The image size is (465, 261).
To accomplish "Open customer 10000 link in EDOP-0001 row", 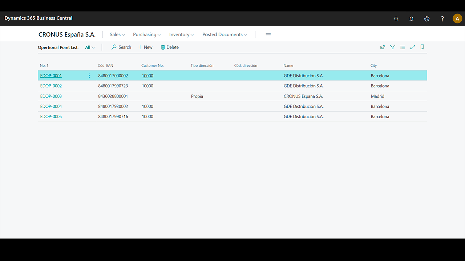I will pyautogui.click(x=147, y=76).
